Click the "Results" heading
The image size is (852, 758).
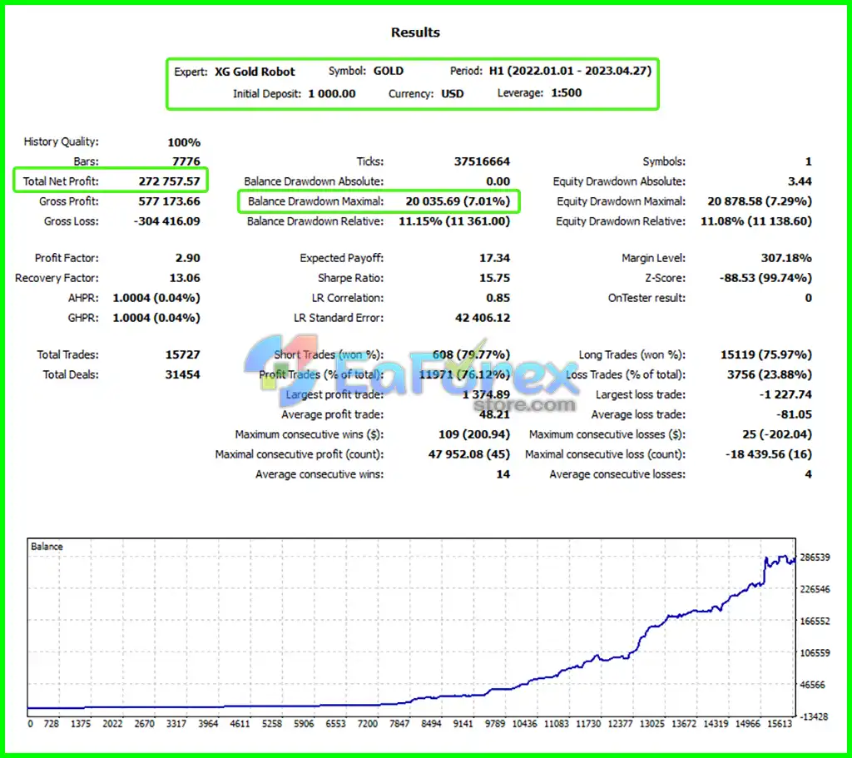tap(415, 32)
